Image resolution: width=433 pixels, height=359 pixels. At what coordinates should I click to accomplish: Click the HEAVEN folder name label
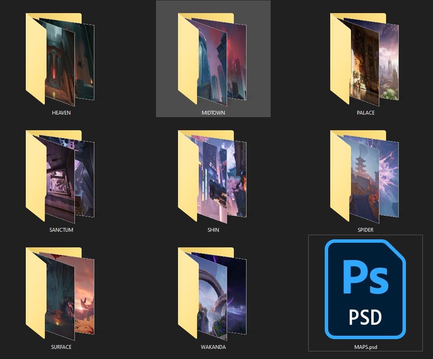tap(61, 112)
